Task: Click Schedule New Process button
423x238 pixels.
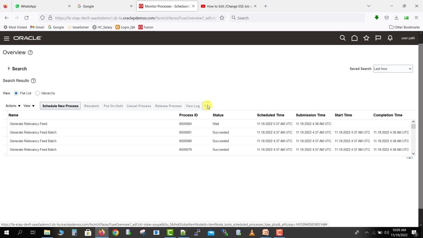Action: pos(60,106)
